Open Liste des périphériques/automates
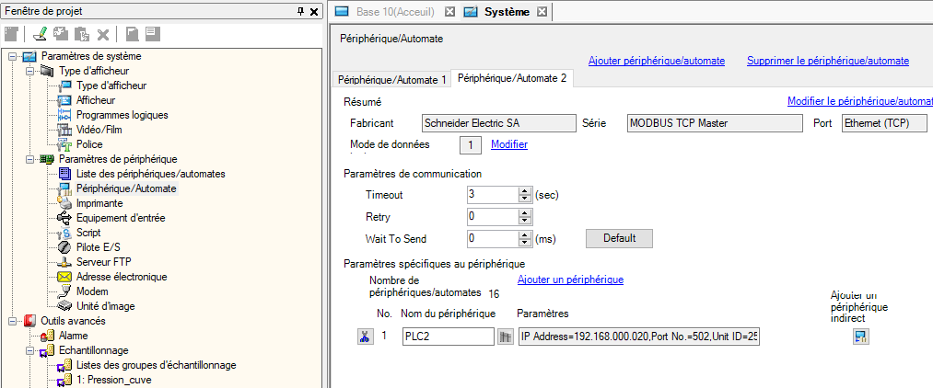 (150, 174)
